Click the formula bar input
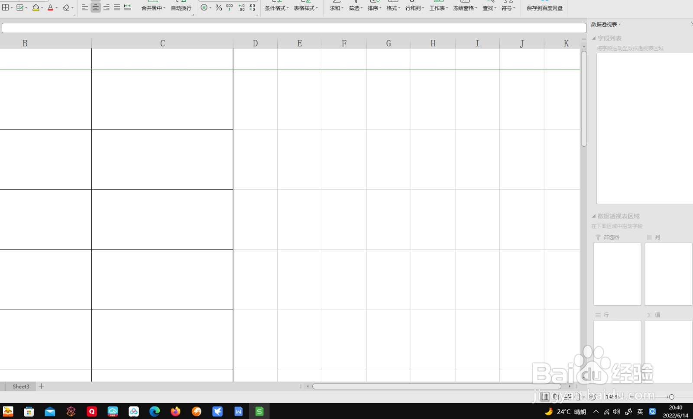The image size is (693, 419). coord(294,28)
